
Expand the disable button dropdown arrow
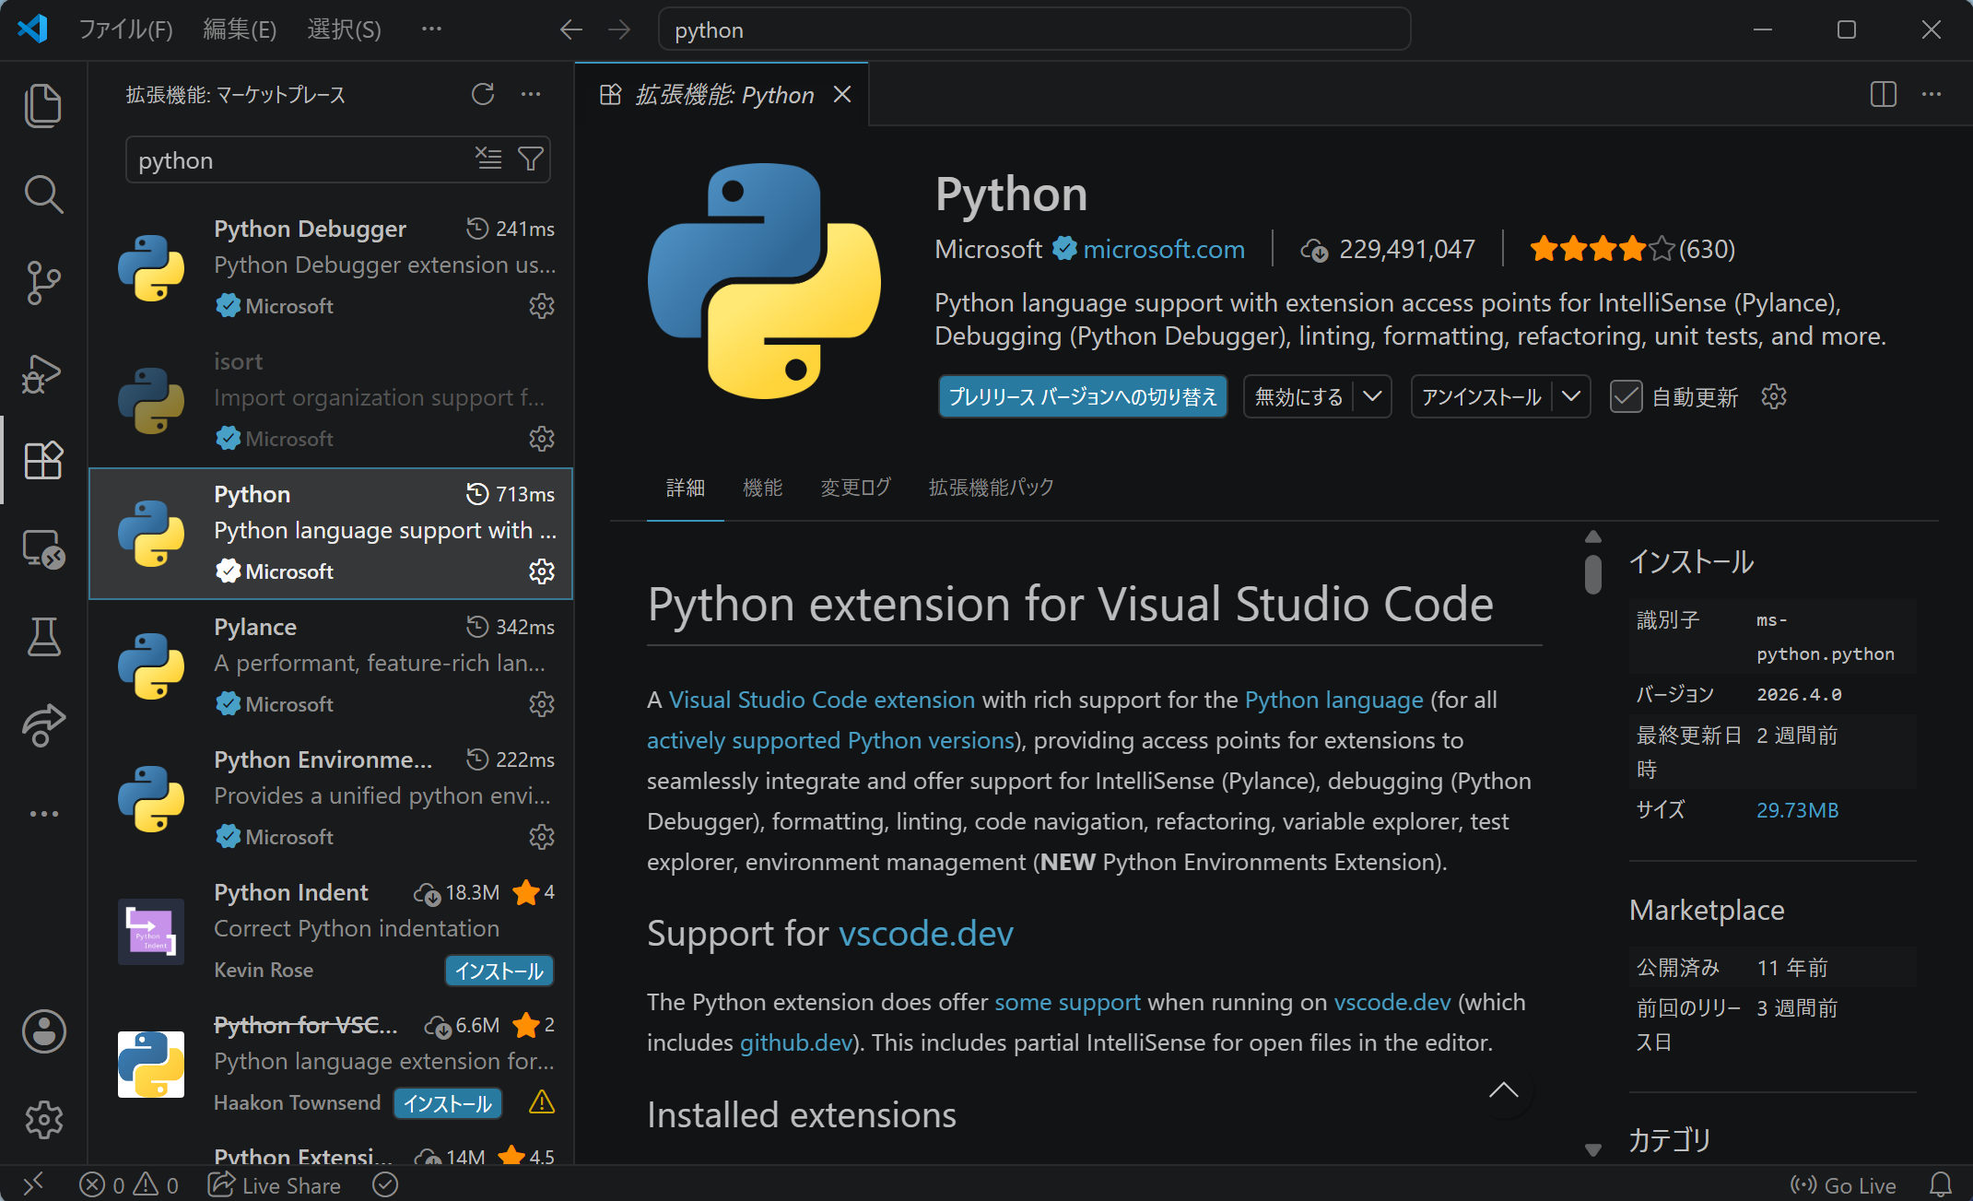click(1372, 396)
